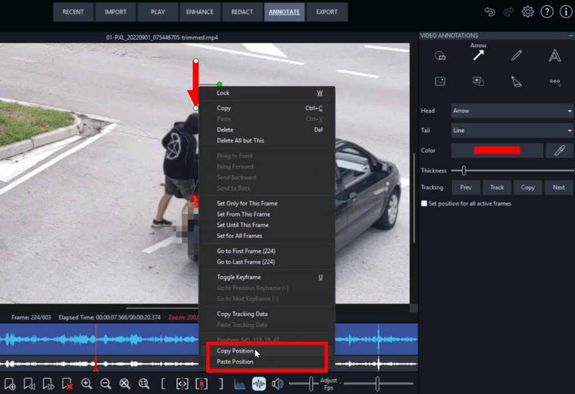Choose Copy Position in the context menu
The image size is (575, 394).
click(x=235, y=351)
